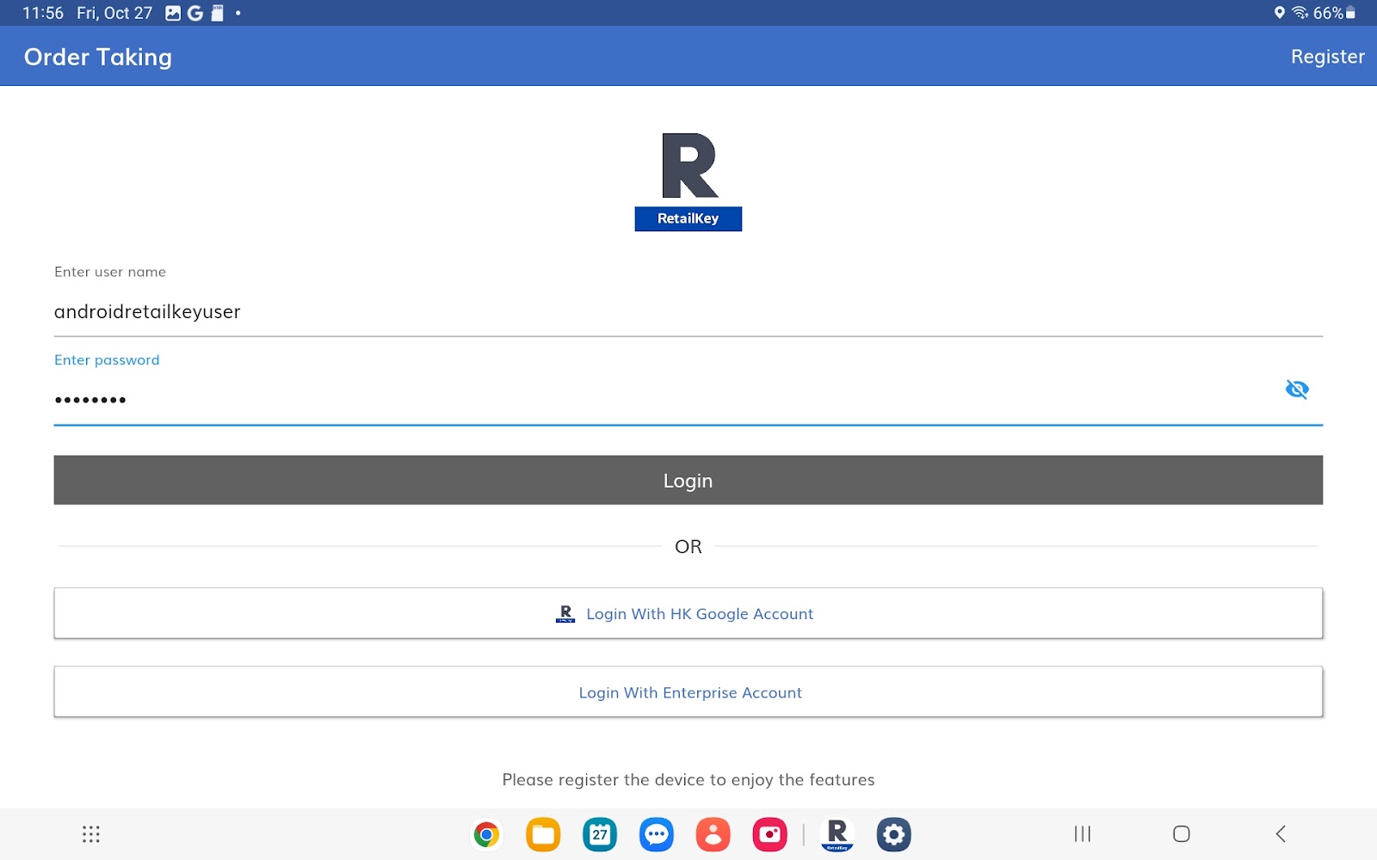Open the Contacts app icon
1377x860 pixels.
point(713,834)
